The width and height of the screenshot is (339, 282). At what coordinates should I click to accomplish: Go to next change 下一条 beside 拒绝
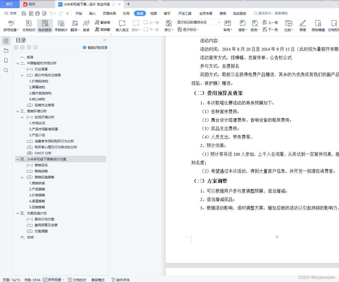point(270,29)
